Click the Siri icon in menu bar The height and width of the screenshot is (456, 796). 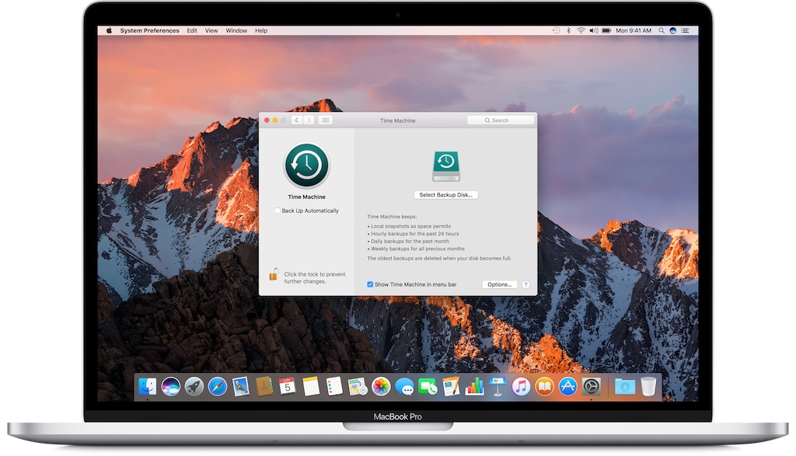point(672,30)
